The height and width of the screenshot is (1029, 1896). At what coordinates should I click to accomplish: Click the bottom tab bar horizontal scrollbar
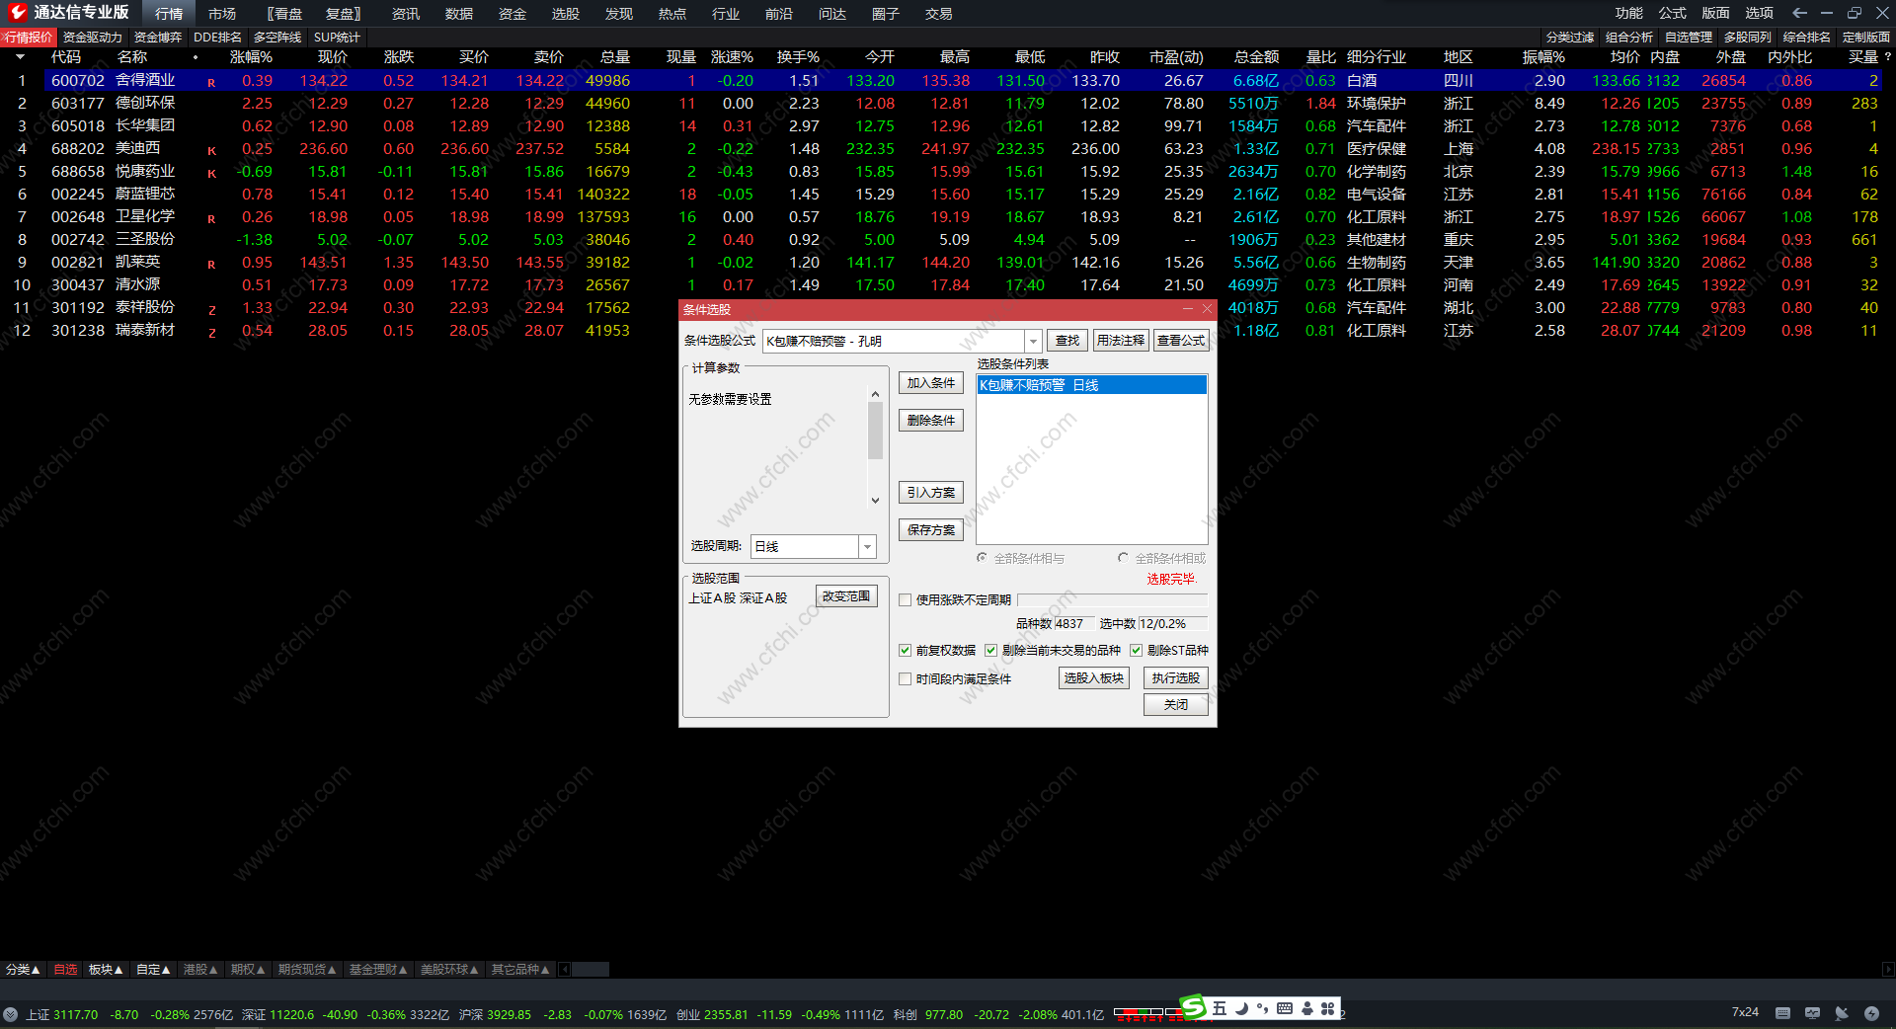[591, 970]
